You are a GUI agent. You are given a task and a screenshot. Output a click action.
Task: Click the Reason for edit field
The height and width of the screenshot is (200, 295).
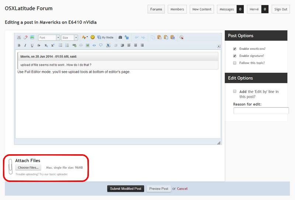261,111
